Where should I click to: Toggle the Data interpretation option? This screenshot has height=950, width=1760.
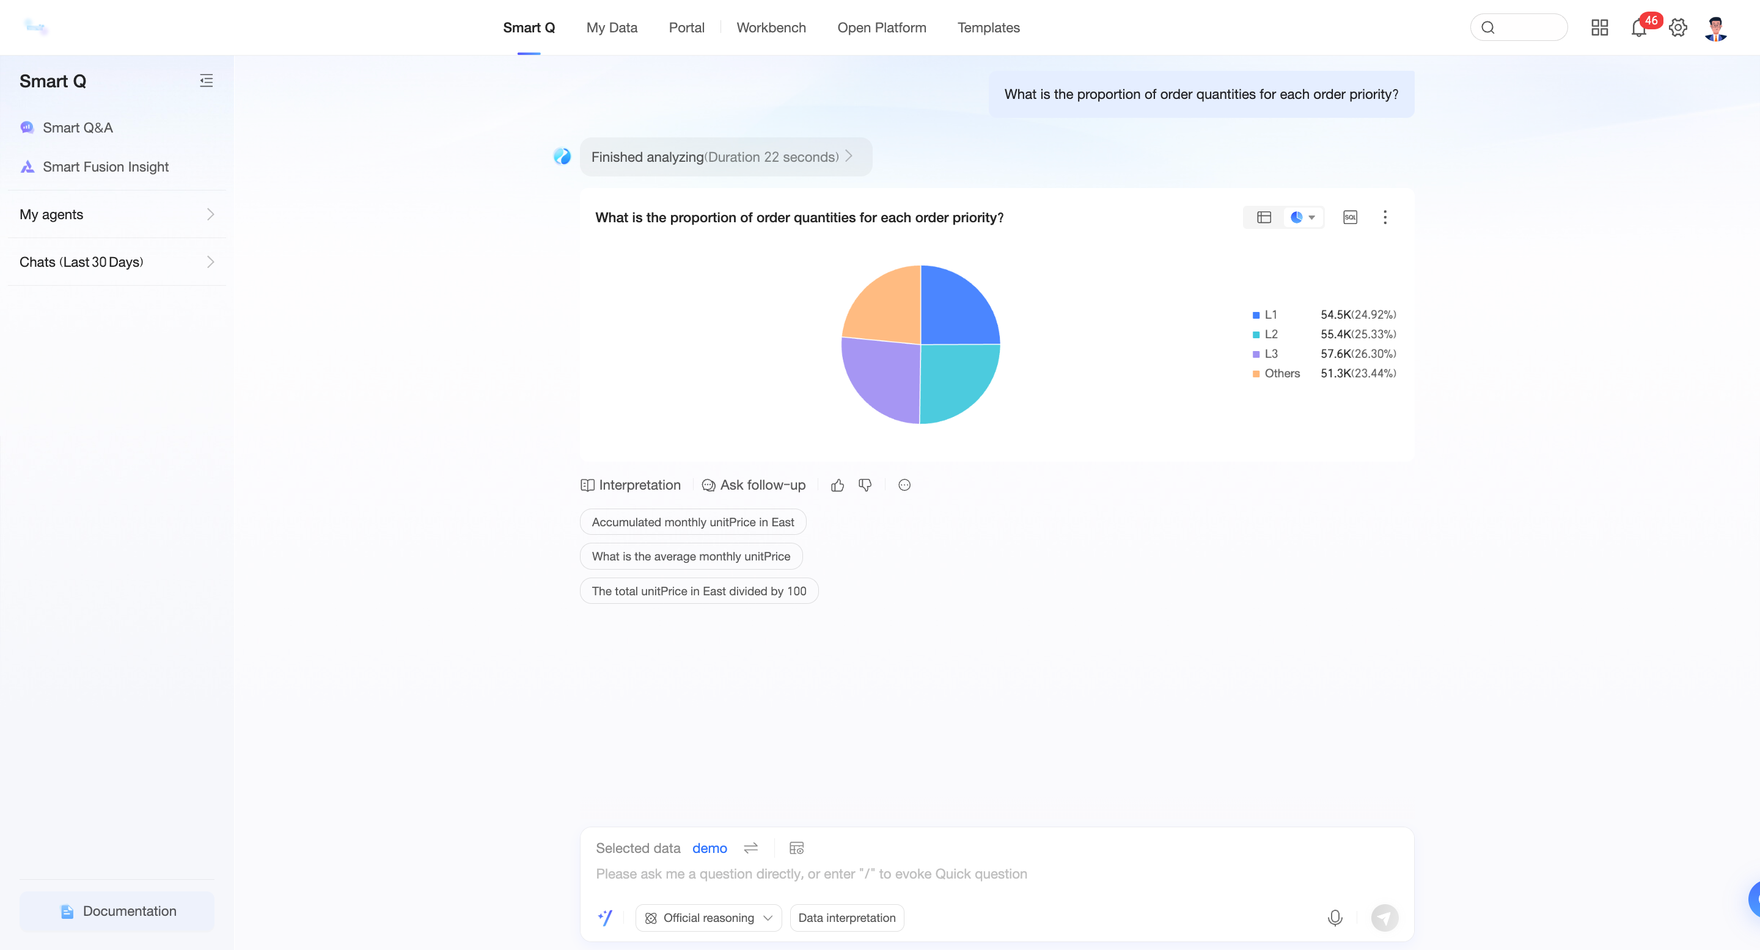coord(846,918)
